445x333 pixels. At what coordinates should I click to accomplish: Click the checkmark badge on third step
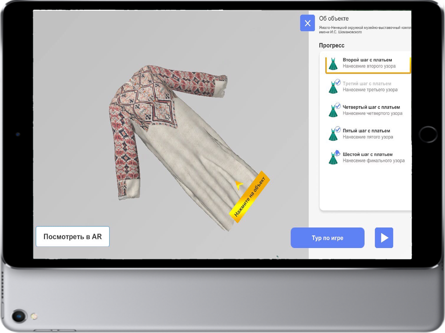point(337,83)
